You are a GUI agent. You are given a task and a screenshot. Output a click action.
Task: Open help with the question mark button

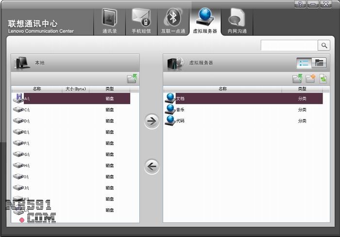pos(301,4)
